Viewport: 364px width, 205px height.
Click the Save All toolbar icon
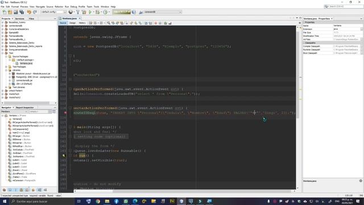click(x=22, y=12)
